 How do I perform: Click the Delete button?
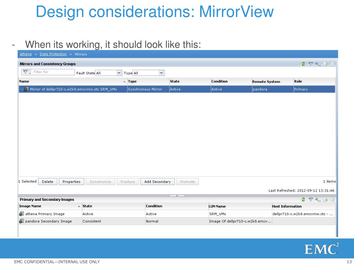tap(47, 181)
